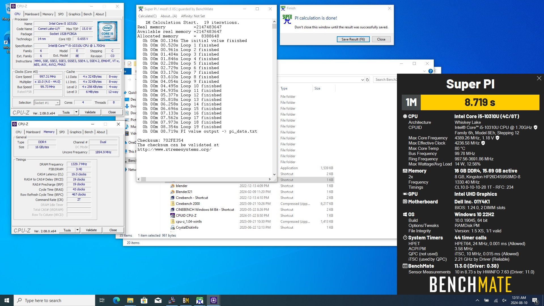Click the CPU tab in the Memory CPU-Z window
Screen dimensions: 544x306
point(18,132)
